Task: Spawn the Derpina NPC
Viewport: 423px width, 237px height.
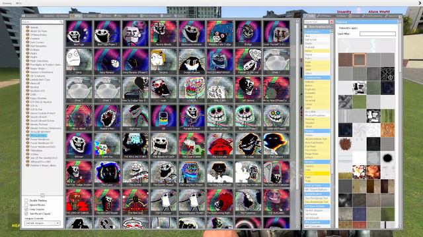Action: [x=163, y=61]
